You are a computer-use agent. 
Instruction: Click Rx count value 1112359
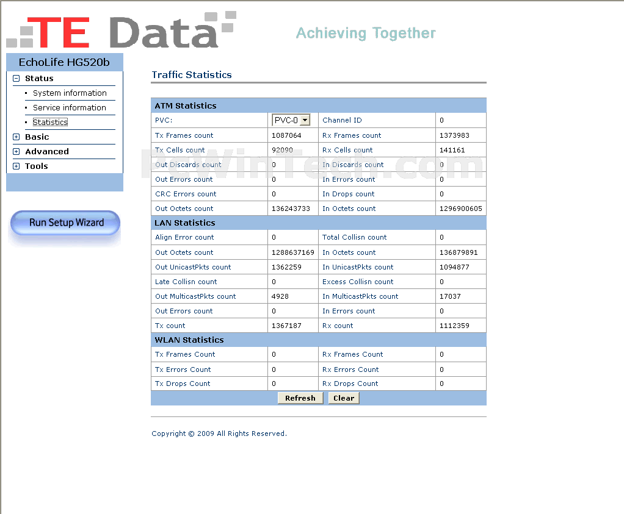coord(454,326)
